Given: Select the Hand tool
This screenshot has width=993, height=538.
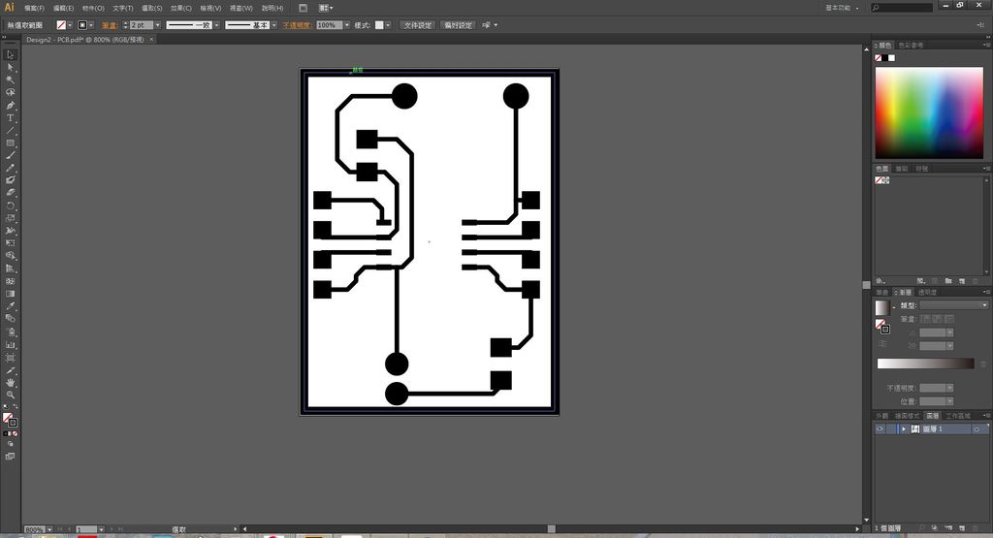Looking at the screenshot, I should click(x=10, y=382).
